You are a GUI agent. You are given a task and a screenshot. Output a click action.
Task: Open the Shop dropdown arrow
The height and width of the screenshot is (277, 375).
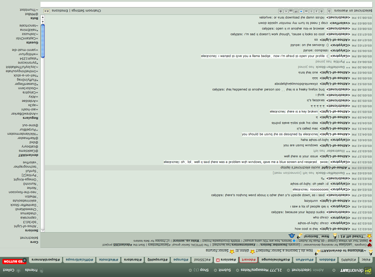190,270
